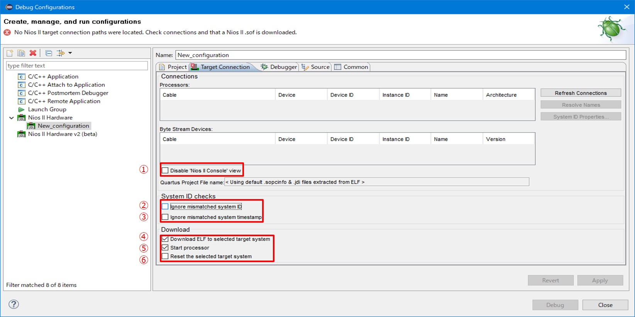This screenshot has width=635, height=317.
Task: Click the Name input field
Action: point(401,55)
